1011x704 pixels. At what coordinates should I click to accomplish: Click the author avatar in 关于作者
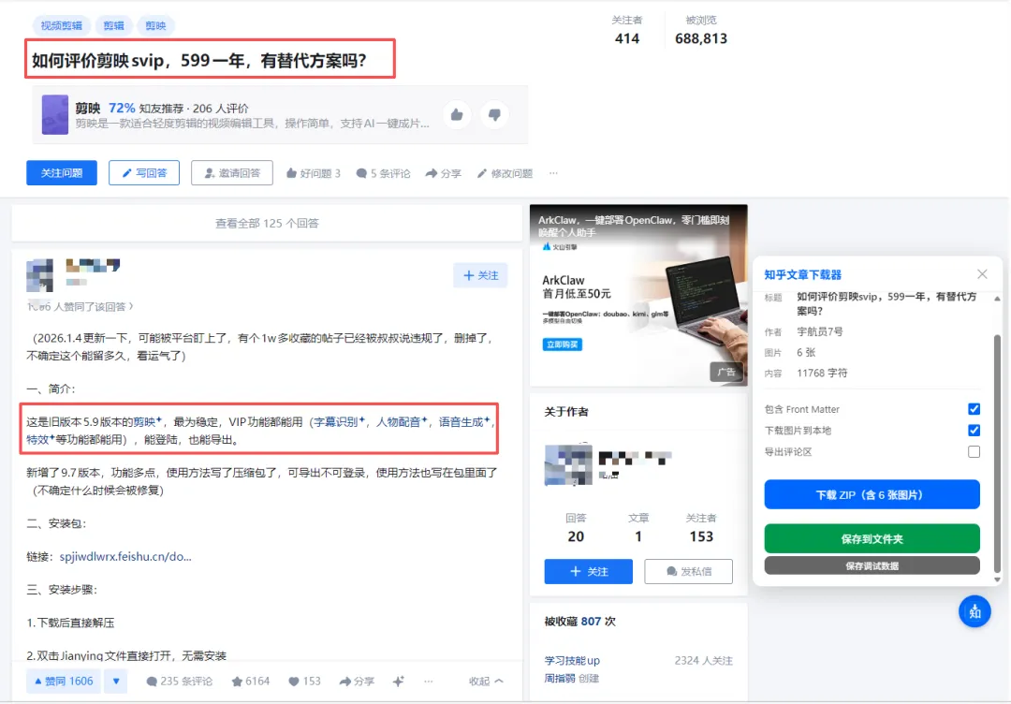pos(568,464)
